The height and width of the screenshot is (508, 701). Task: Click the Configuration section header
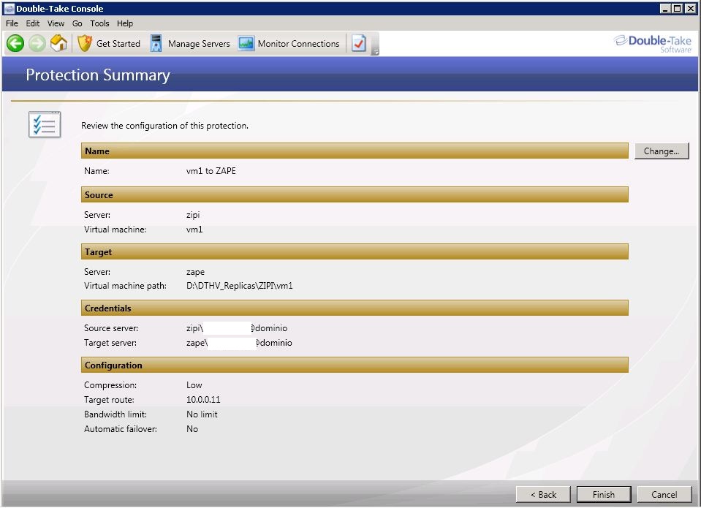coord(355,365)
